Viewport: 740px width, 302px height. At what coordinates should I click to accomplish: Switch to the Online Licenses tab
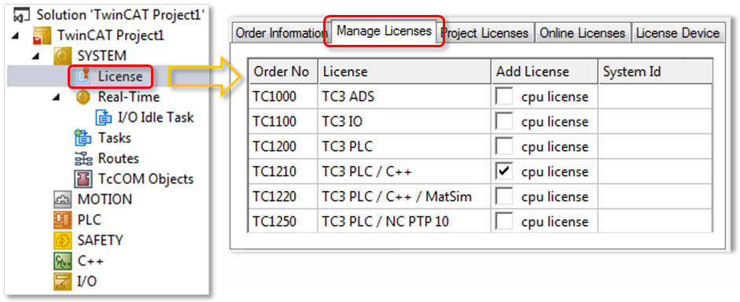pyautogui.click(x=583, y=33)
